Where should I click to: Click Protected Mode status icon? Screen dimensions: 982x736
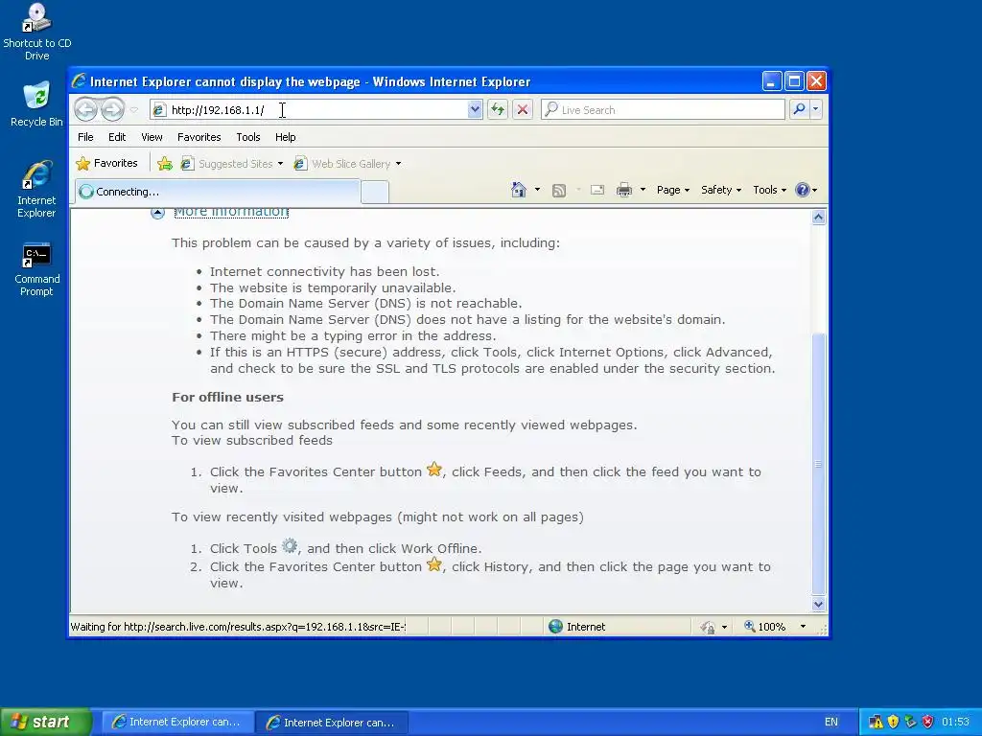pyautogui.click(x=708, y=627)
